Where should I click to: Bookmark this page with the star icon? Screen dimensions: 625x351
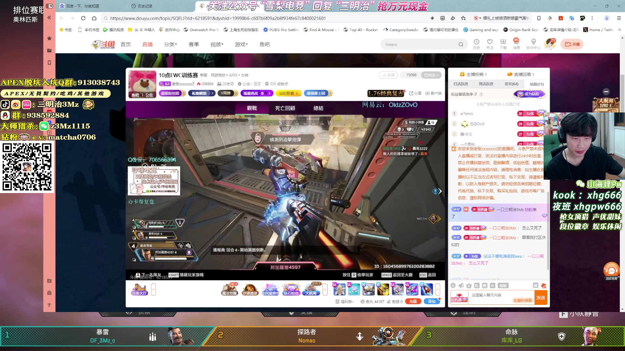point(464,18)
